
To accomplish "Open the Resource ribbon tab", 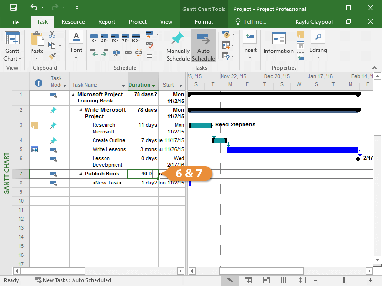I will click(x=73, y=22).
